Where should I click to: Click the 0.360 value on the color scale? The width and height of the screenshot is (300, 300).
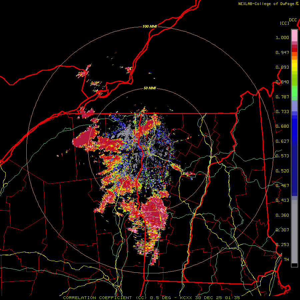coord(282,215)
